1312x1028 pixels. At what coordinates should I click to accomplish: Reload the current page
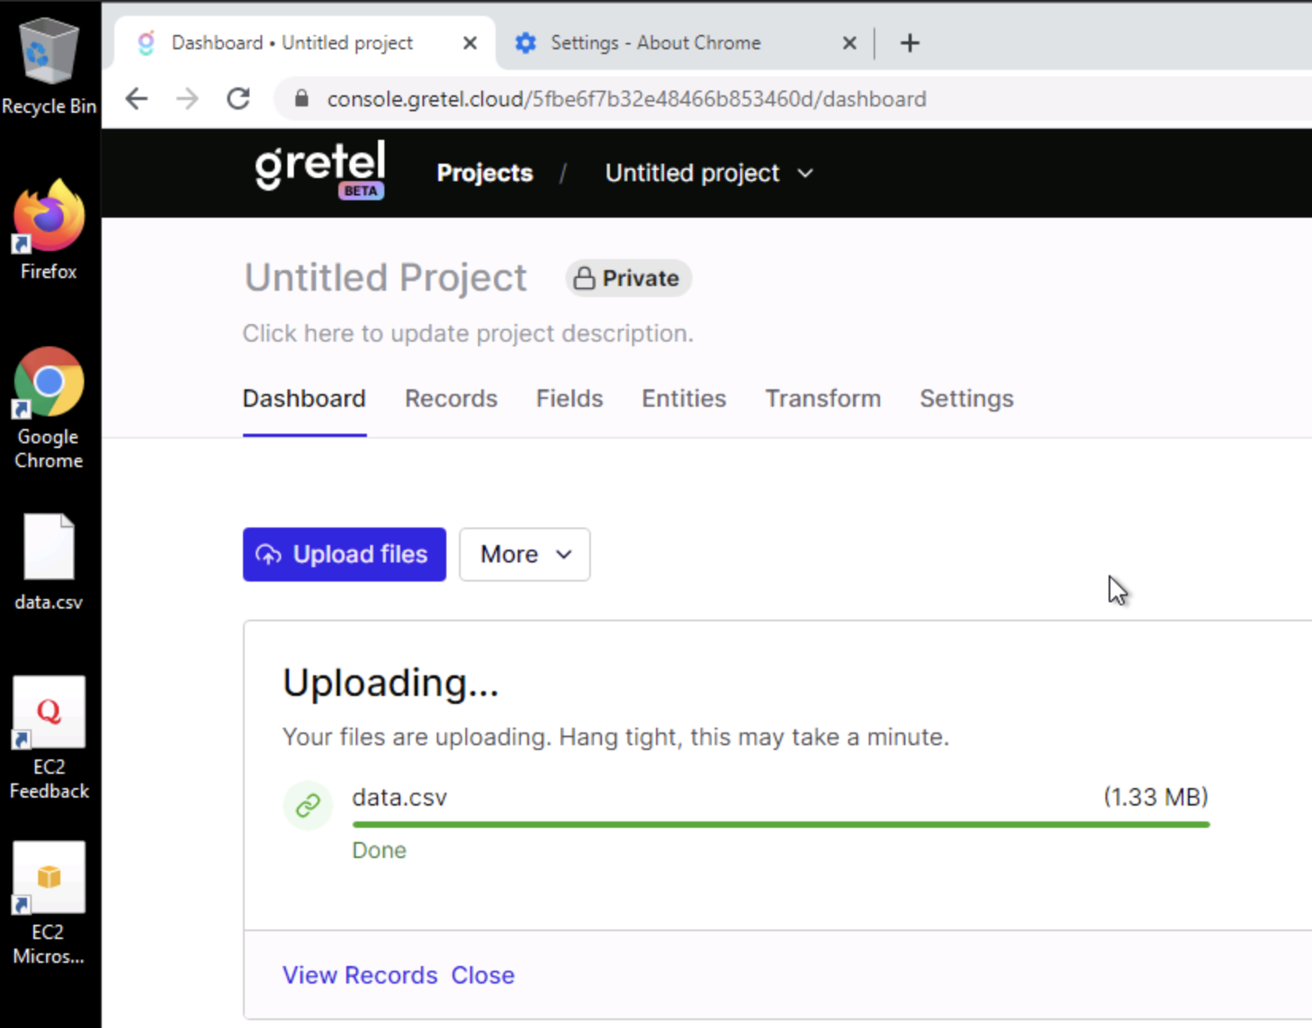point(237,98)
